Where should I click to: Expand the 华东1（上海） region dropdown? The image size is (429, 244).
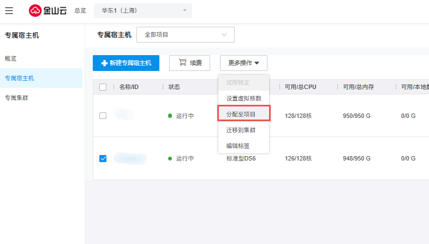pyautogui.click(x=143, y=10)
